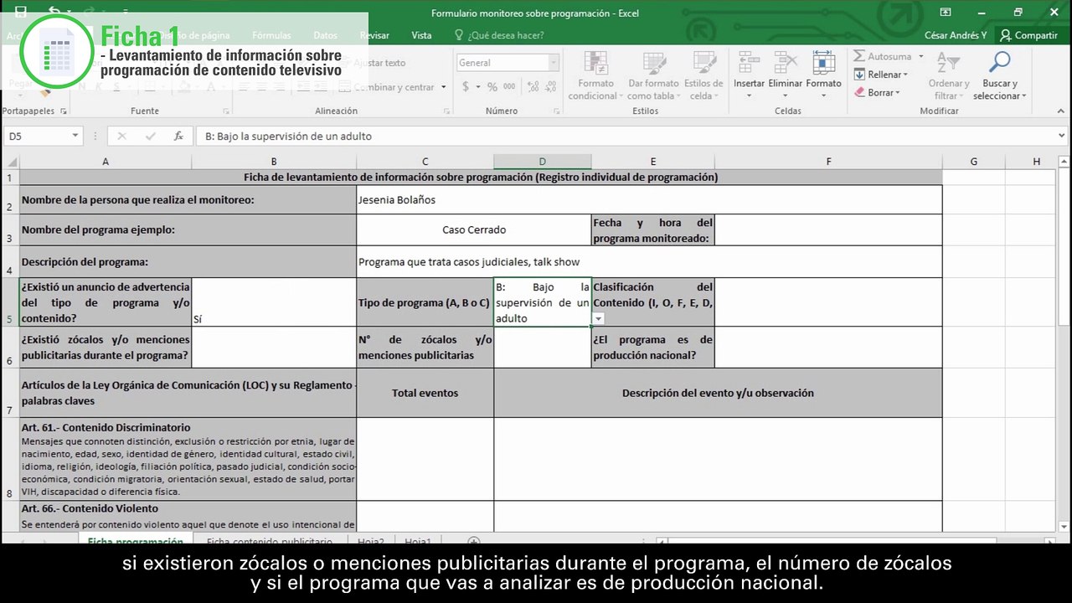Image resolution: width=1072 pixels, height=603 pixels.
Task: Expand the formula bar chevron
Action: 1062,136
